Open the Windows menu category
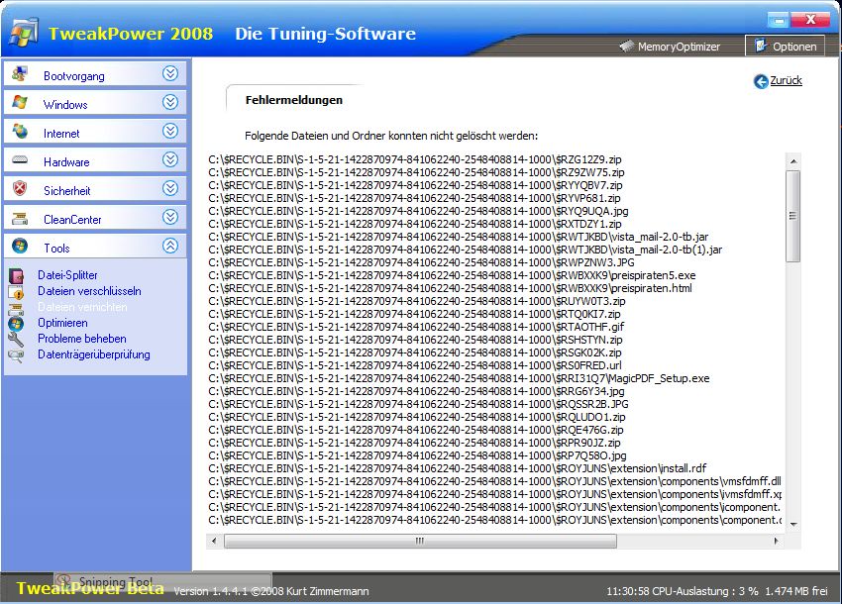The image size is (842, 604). click(95, 103)
